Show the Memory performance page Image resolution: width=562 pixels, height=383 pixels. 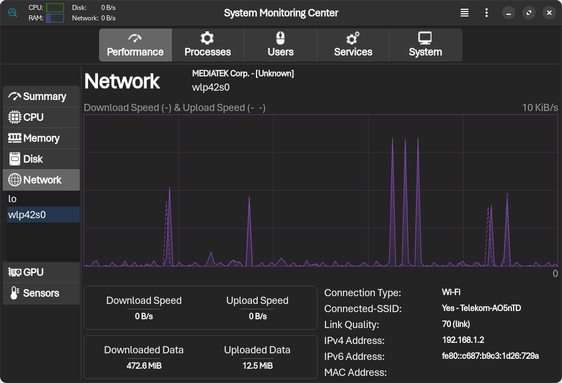point(41,138)
